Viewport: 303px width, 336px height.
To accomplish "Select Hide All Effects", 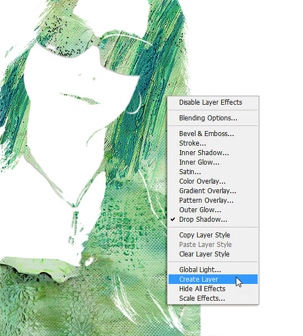I will pyautogui.click(x=213, y=289).
